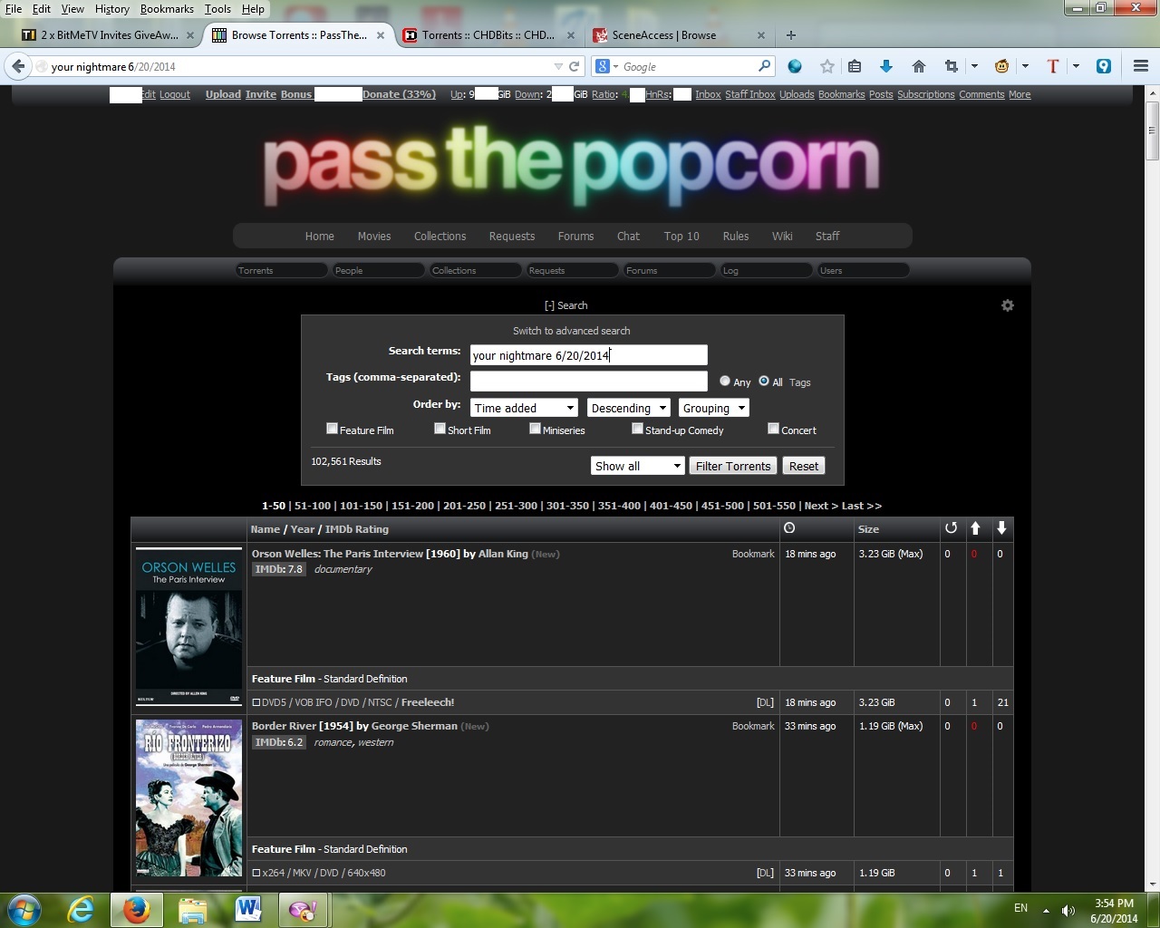
Task: Open the URL bar history dropdown arrow
Action: (558, 66)
